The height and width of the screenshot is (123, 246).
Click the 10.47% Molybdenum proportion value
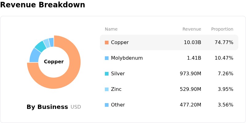[224, 58]
